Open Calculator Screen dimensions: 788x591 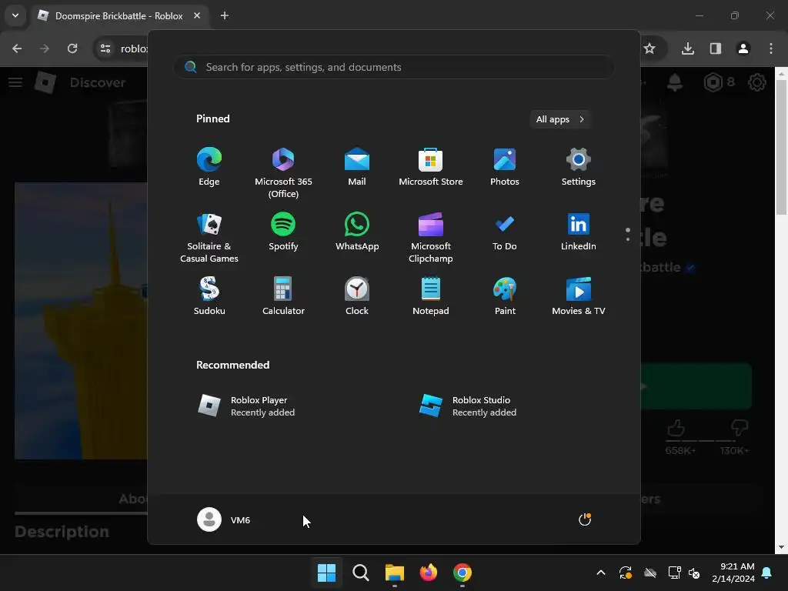pyautogui.click(x=283, y=296)
